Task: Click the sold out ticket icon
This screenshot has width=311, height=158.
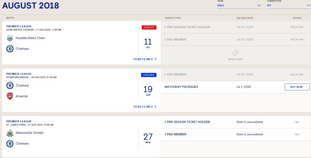Action: coord(236,53)
